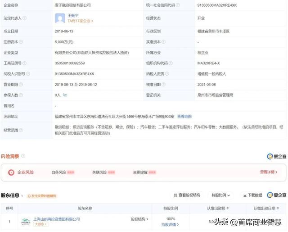Screen dimensions: 288x232
Task: Click credit code 91350500MA32XRE4XK in top row
Action: [x=217, y=5]
